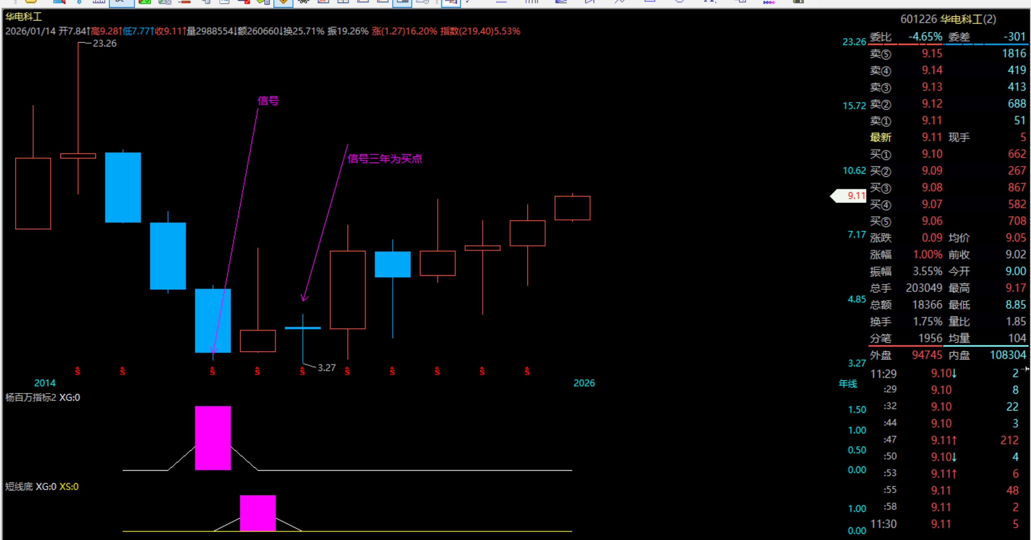Viewport: 1031px width, 540px height.
Task: Click the 601226 华电科工(2) panel title
Action: pos(948,19)
